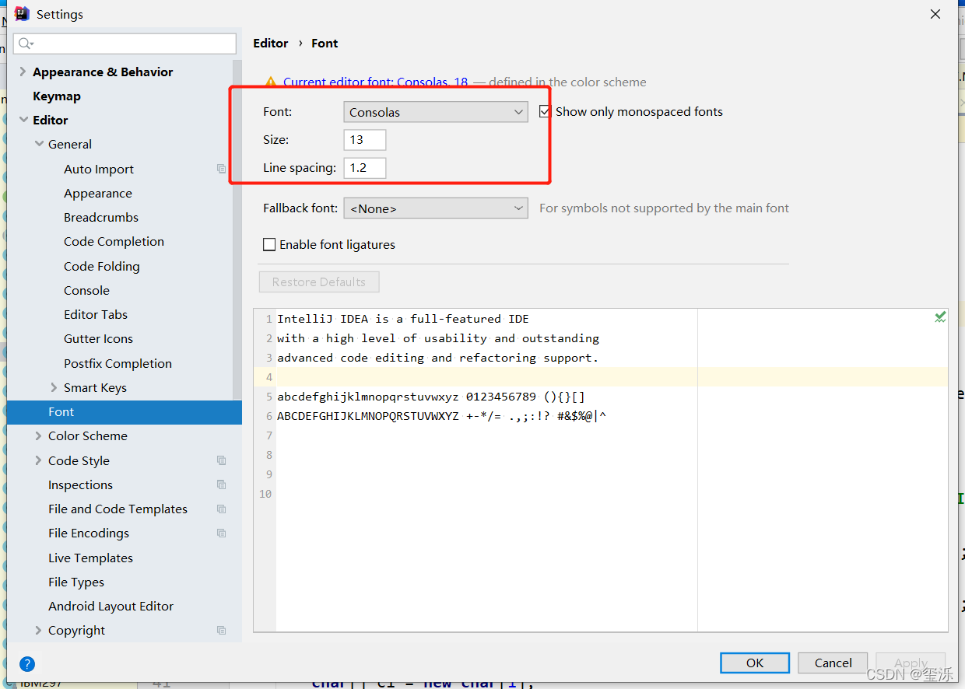
Task: Expand the Color Scheme node
Action: [x=38, y=435]
